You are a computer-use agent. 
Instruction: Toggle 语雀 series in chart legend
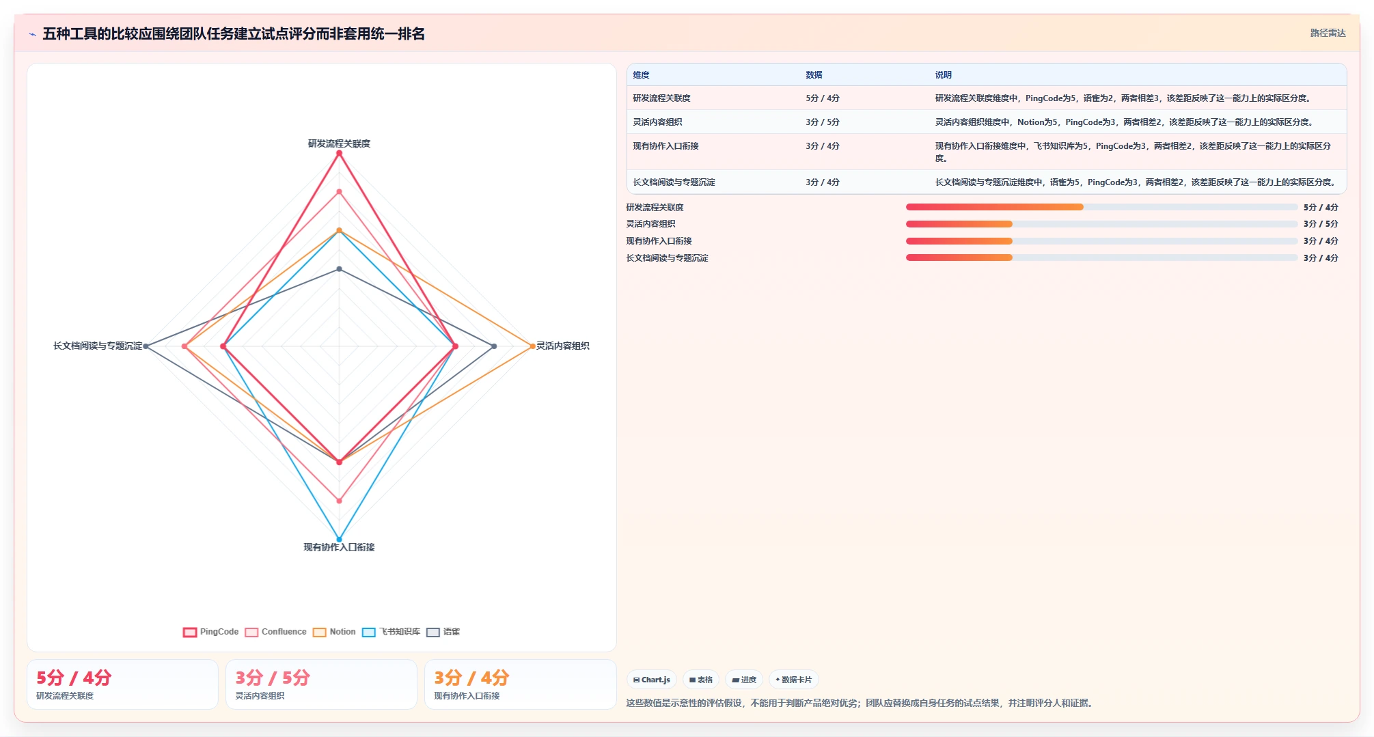tap(443, 632)
